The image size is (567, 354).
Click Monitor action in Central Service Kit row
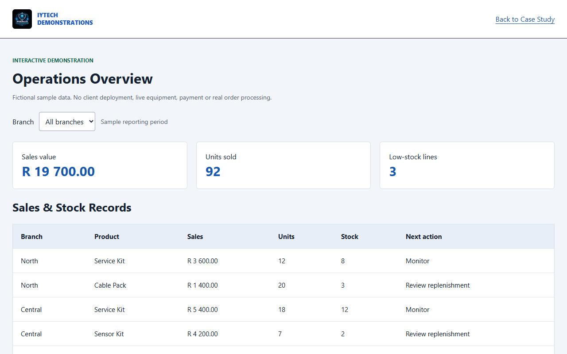point(418,310)
